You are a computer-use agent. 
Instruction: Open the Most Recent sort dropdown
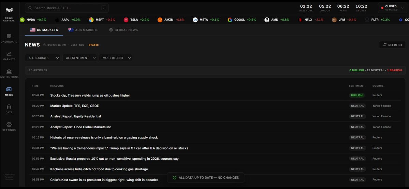[x=115, y=58]
